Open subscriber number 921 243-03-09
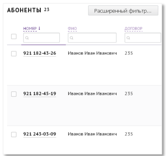 (x=40, y=134)
